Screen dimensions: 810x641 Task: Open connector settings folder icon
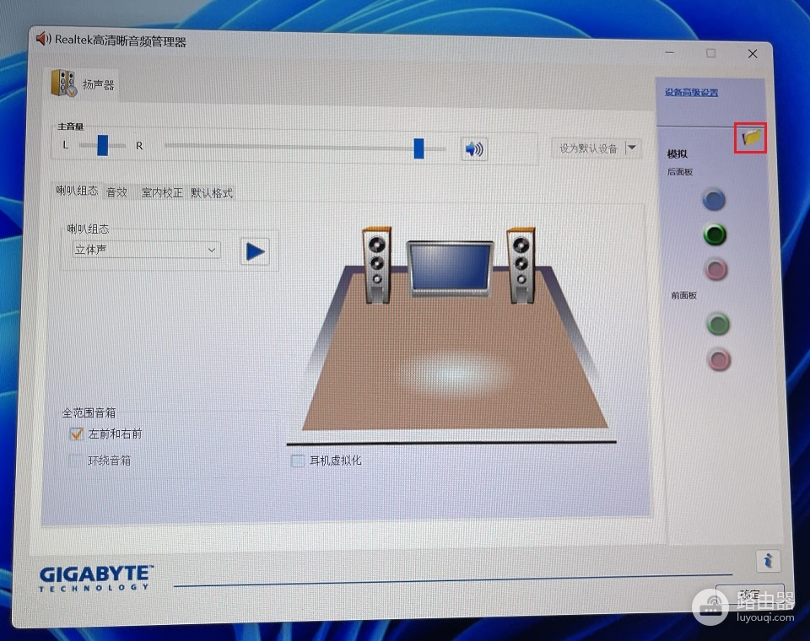(751, 138)
